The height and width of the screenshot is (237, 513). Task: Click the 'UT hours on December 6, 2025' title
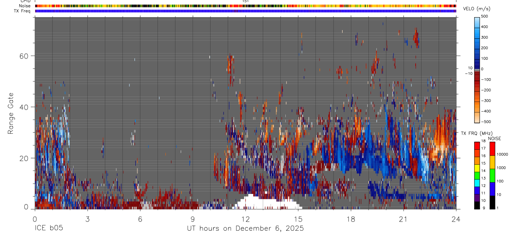point(245,229)
